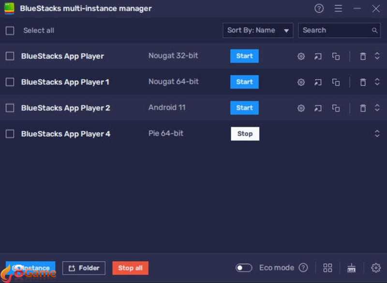Screen dimensions: 387x283
Task: Select the BlueStacks App Player 4 checkbox
Action: [x=10, y=134]
